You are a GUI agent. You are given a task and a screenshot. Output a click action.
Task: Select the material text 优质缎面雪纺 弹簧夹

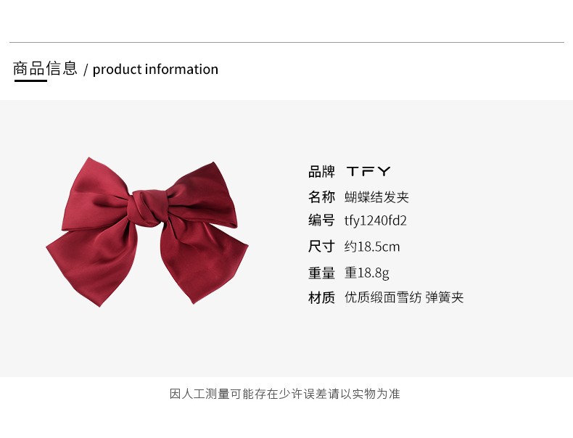[x=404, y=297]
